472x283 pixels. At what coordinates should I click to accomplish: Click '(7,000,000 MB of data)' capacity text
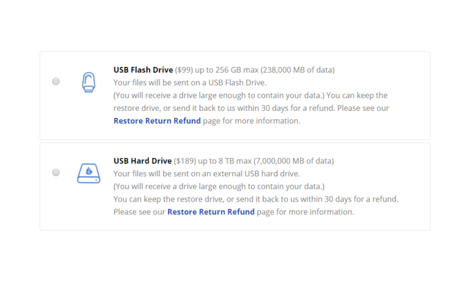coord(294,161)
